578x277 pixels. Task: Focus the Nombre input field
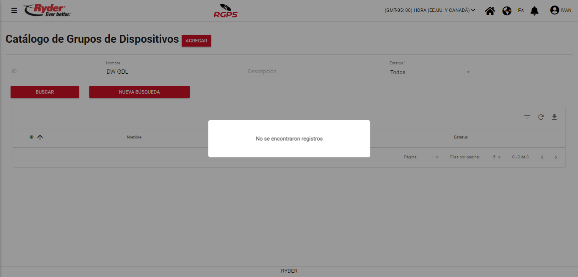pyautogui.click(x=171, y=72)
